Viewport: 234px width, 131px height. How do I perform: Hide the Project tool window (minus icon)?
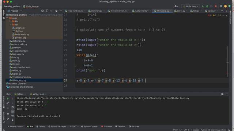pos(61,11)
